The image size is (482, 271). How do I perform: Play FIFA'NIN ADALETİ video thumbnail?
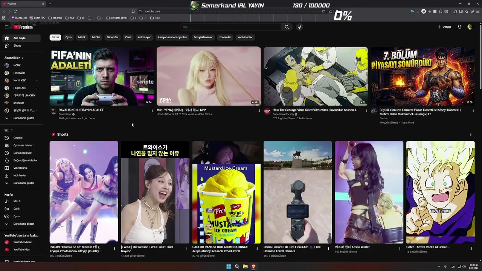tap(102, 76)
